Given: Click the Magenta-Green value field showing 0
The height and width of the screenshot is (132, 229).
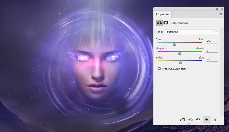Looking at the screenshot, I should tap(212, 50).
